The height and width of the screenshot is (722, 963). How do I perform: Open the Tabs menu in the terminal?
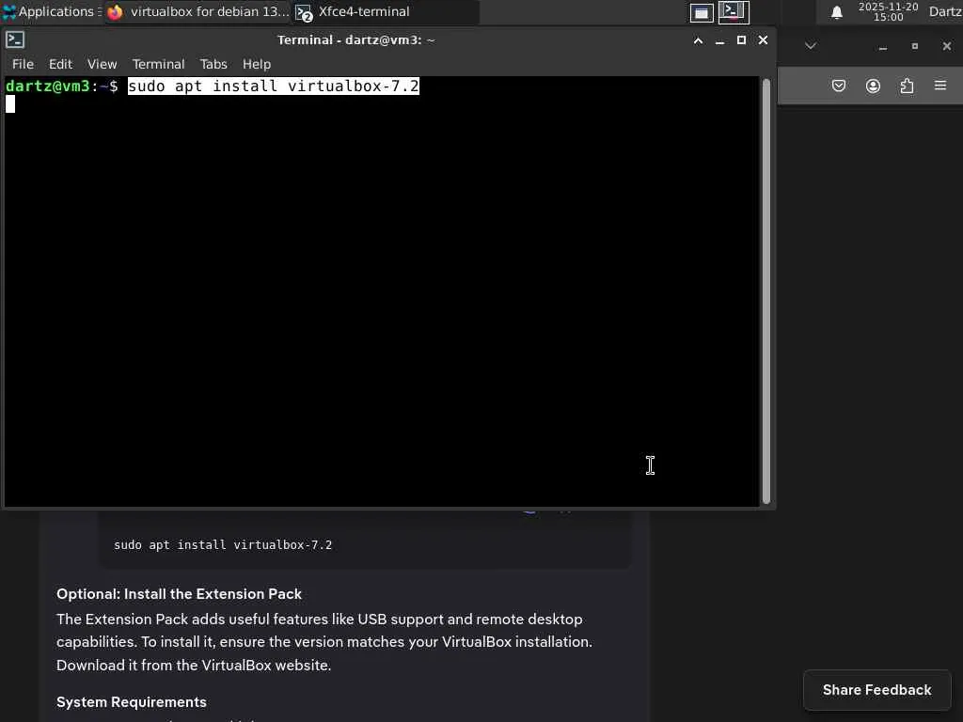213,64
